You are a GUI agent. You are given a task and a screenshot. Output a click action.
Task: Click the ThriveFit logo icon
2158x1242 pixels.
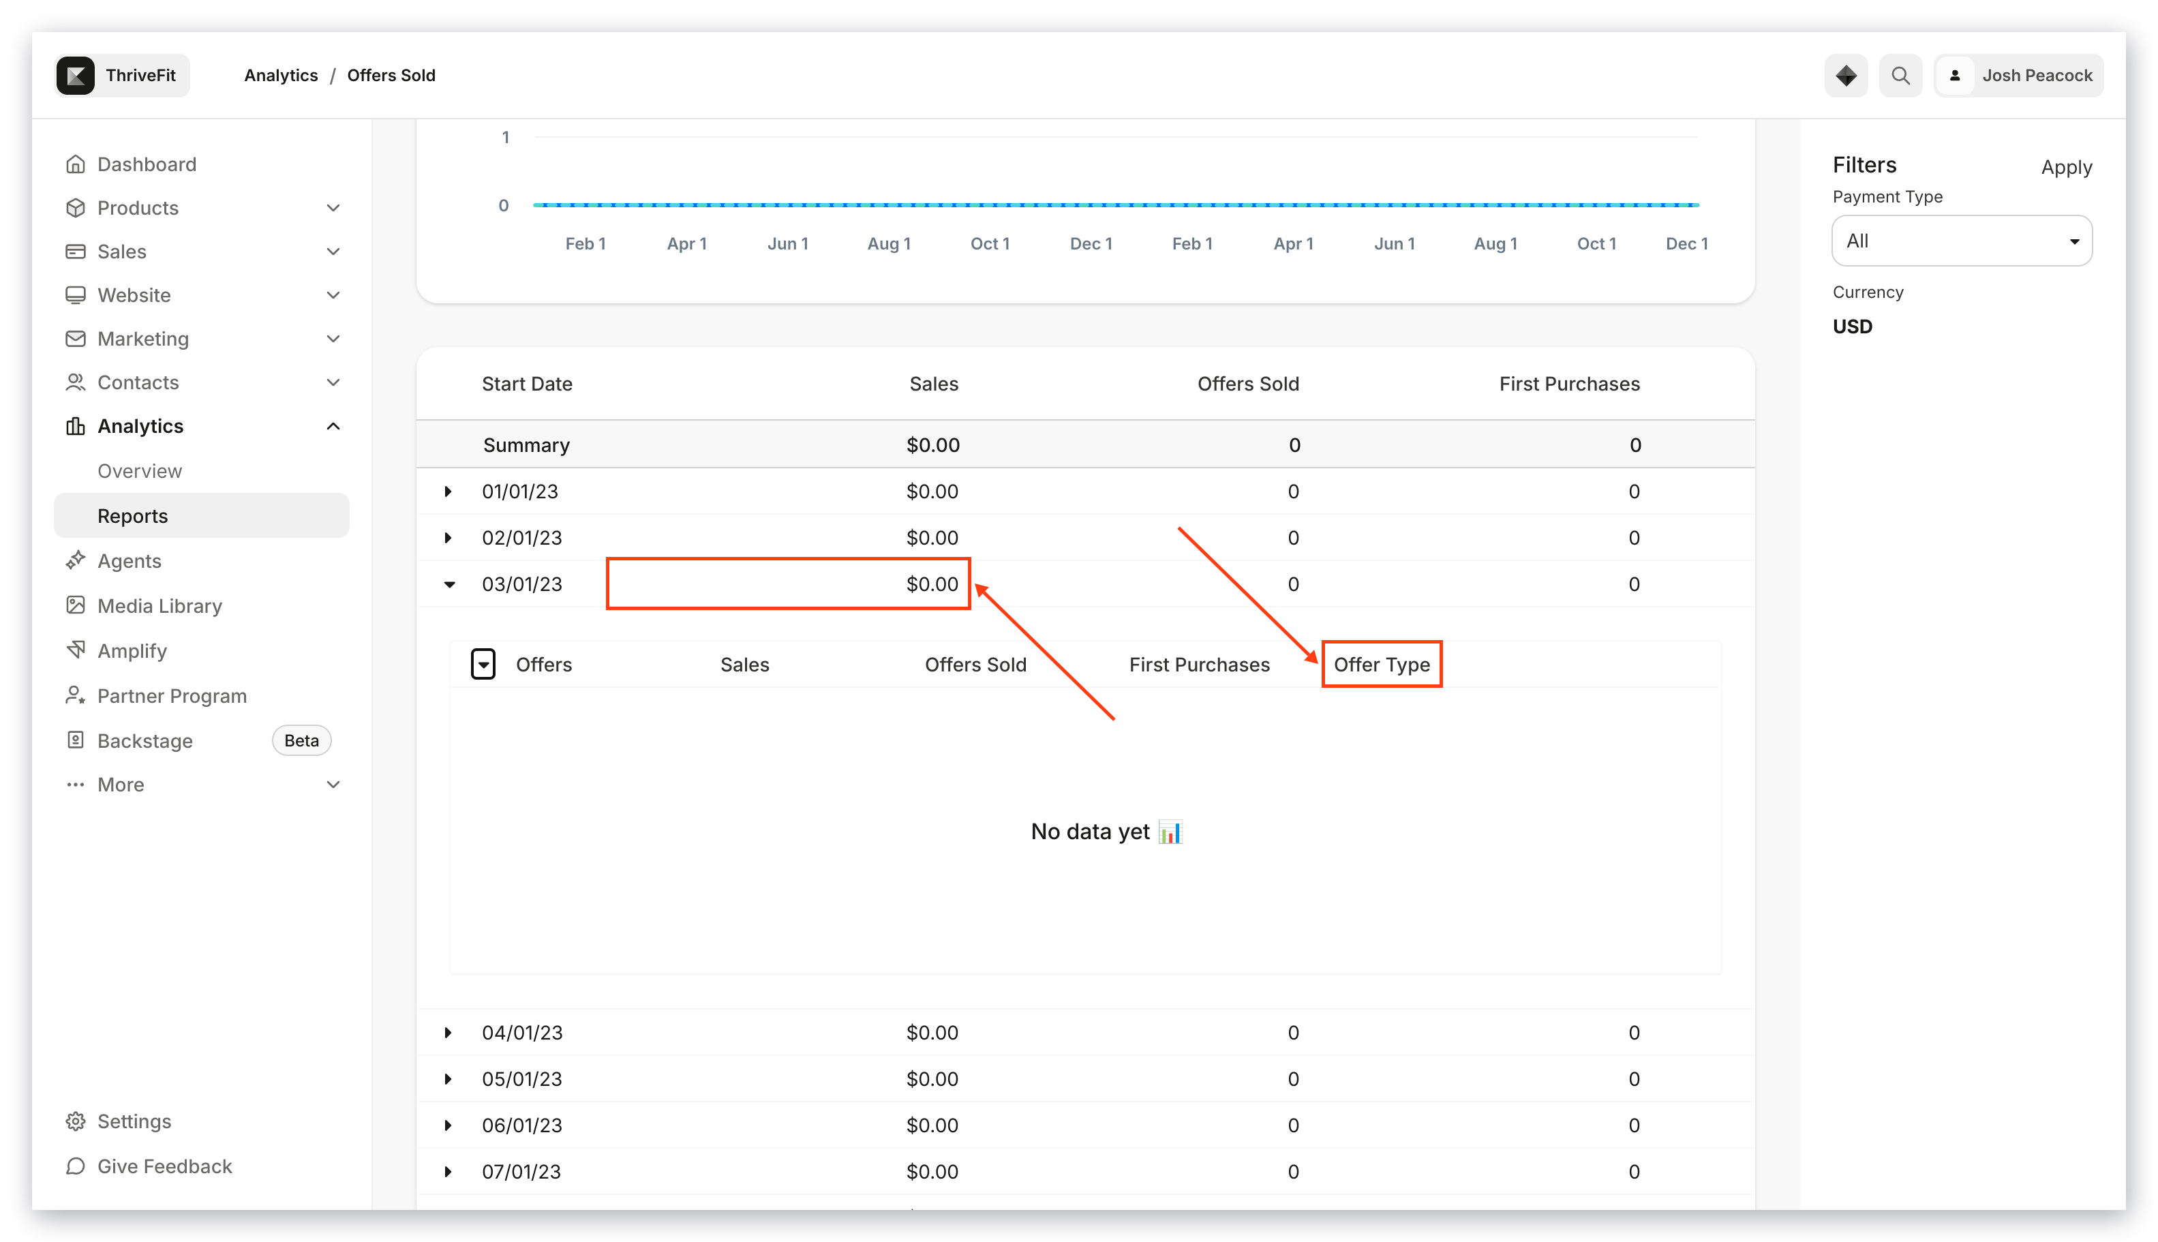pos(75,75)
